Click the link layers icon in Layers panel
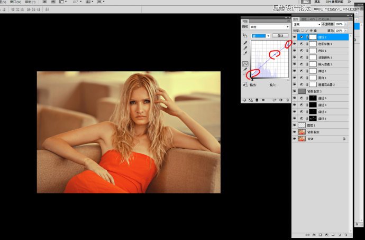365x240 pixels. tap(307, 235)
